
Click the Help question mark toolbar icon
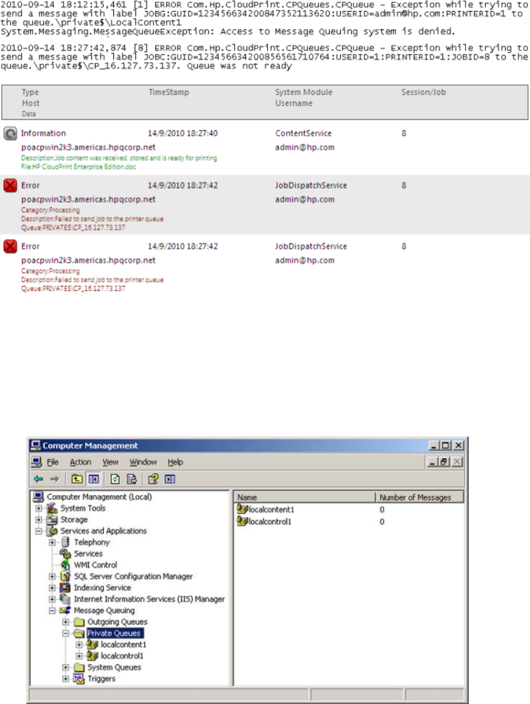coord(153,479)
